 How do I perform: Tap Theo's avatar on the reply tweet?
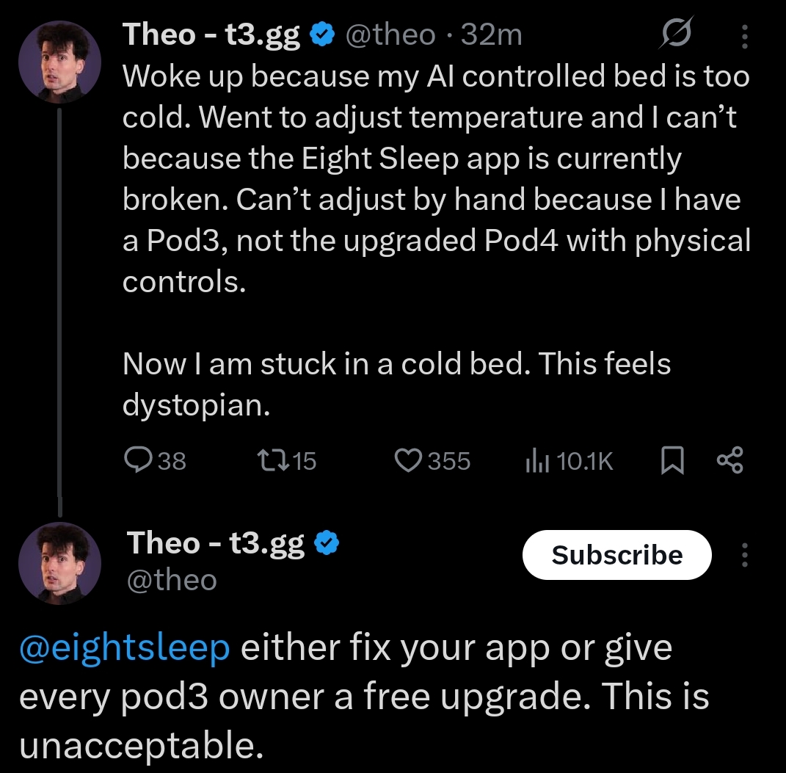tap(59, 563)
